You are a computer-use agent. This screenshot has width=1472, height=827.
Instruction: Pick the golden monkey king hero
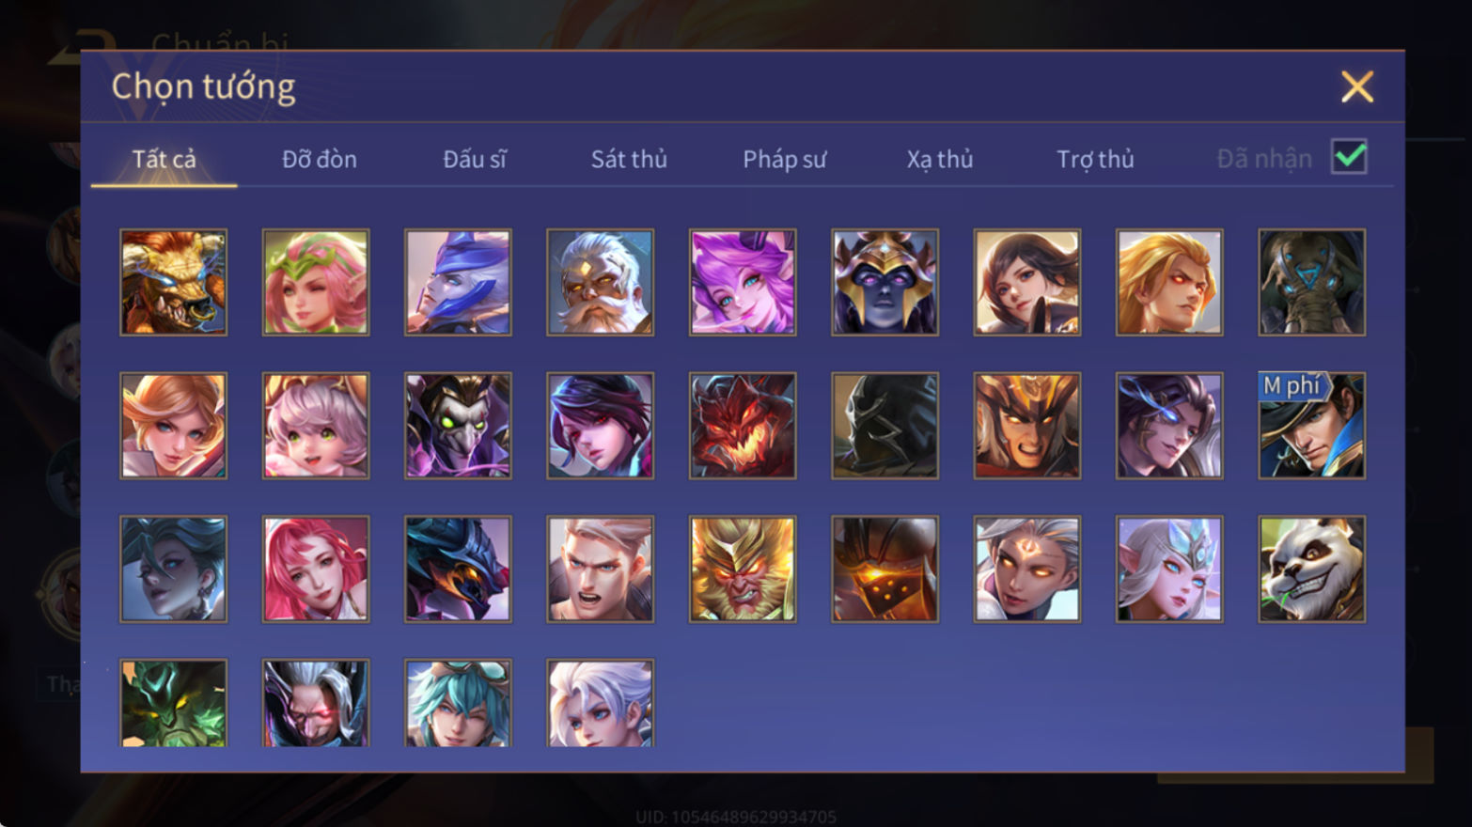point(743,569)
